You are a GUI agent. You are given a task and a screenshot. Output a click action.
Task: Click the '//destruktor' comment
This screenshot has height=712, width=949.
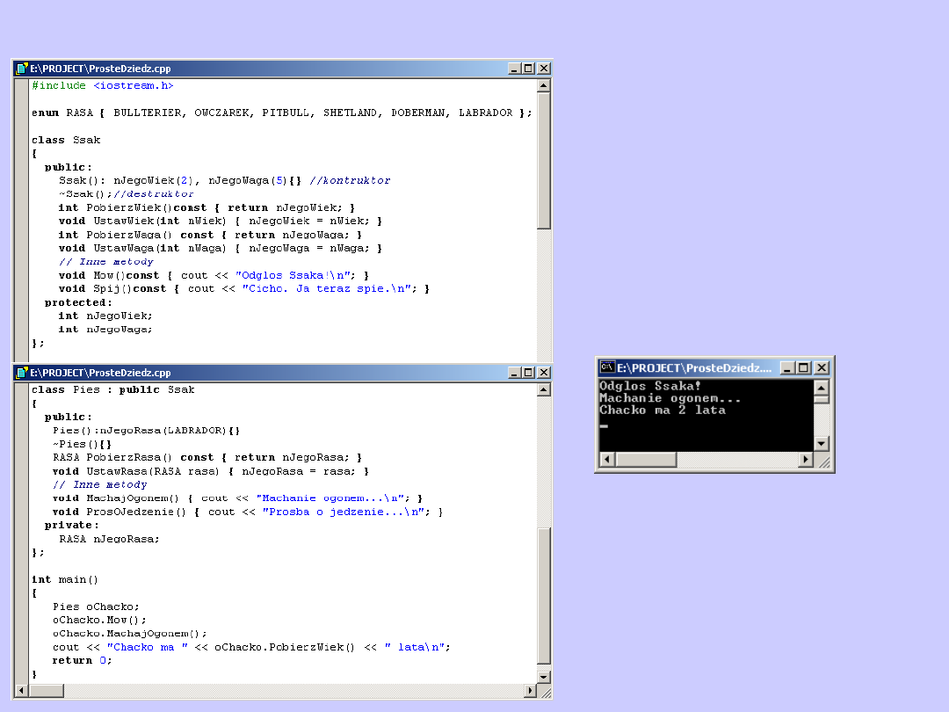pyautogui.click(x=154, y=193)
